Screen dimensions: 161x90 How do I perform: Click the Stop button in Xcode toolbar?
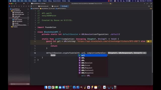pos(28,3)
